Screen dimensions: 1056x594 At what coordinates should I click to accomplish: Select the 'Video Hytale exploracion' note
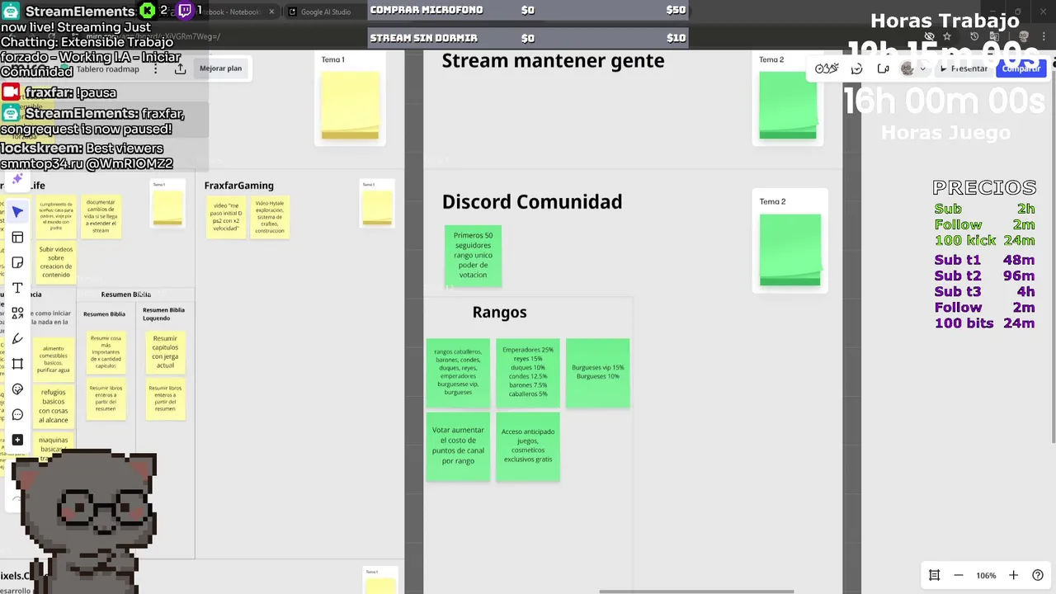pos(270,216)
